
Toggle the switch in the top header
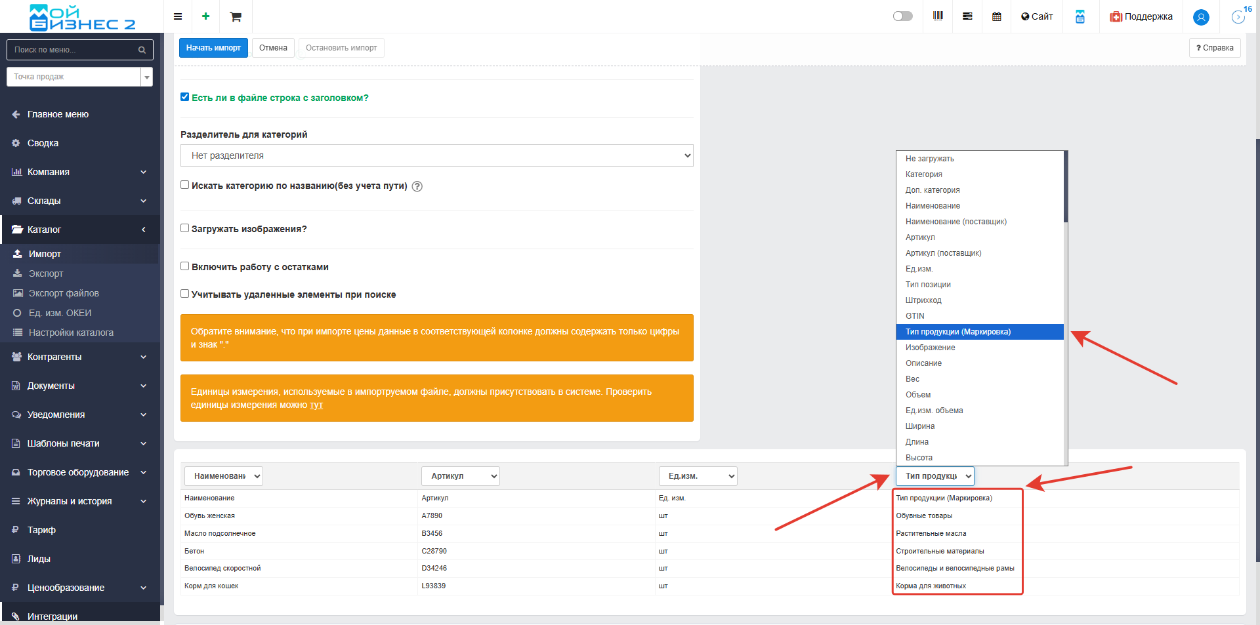pyautogui.click(x=902, y=16)
